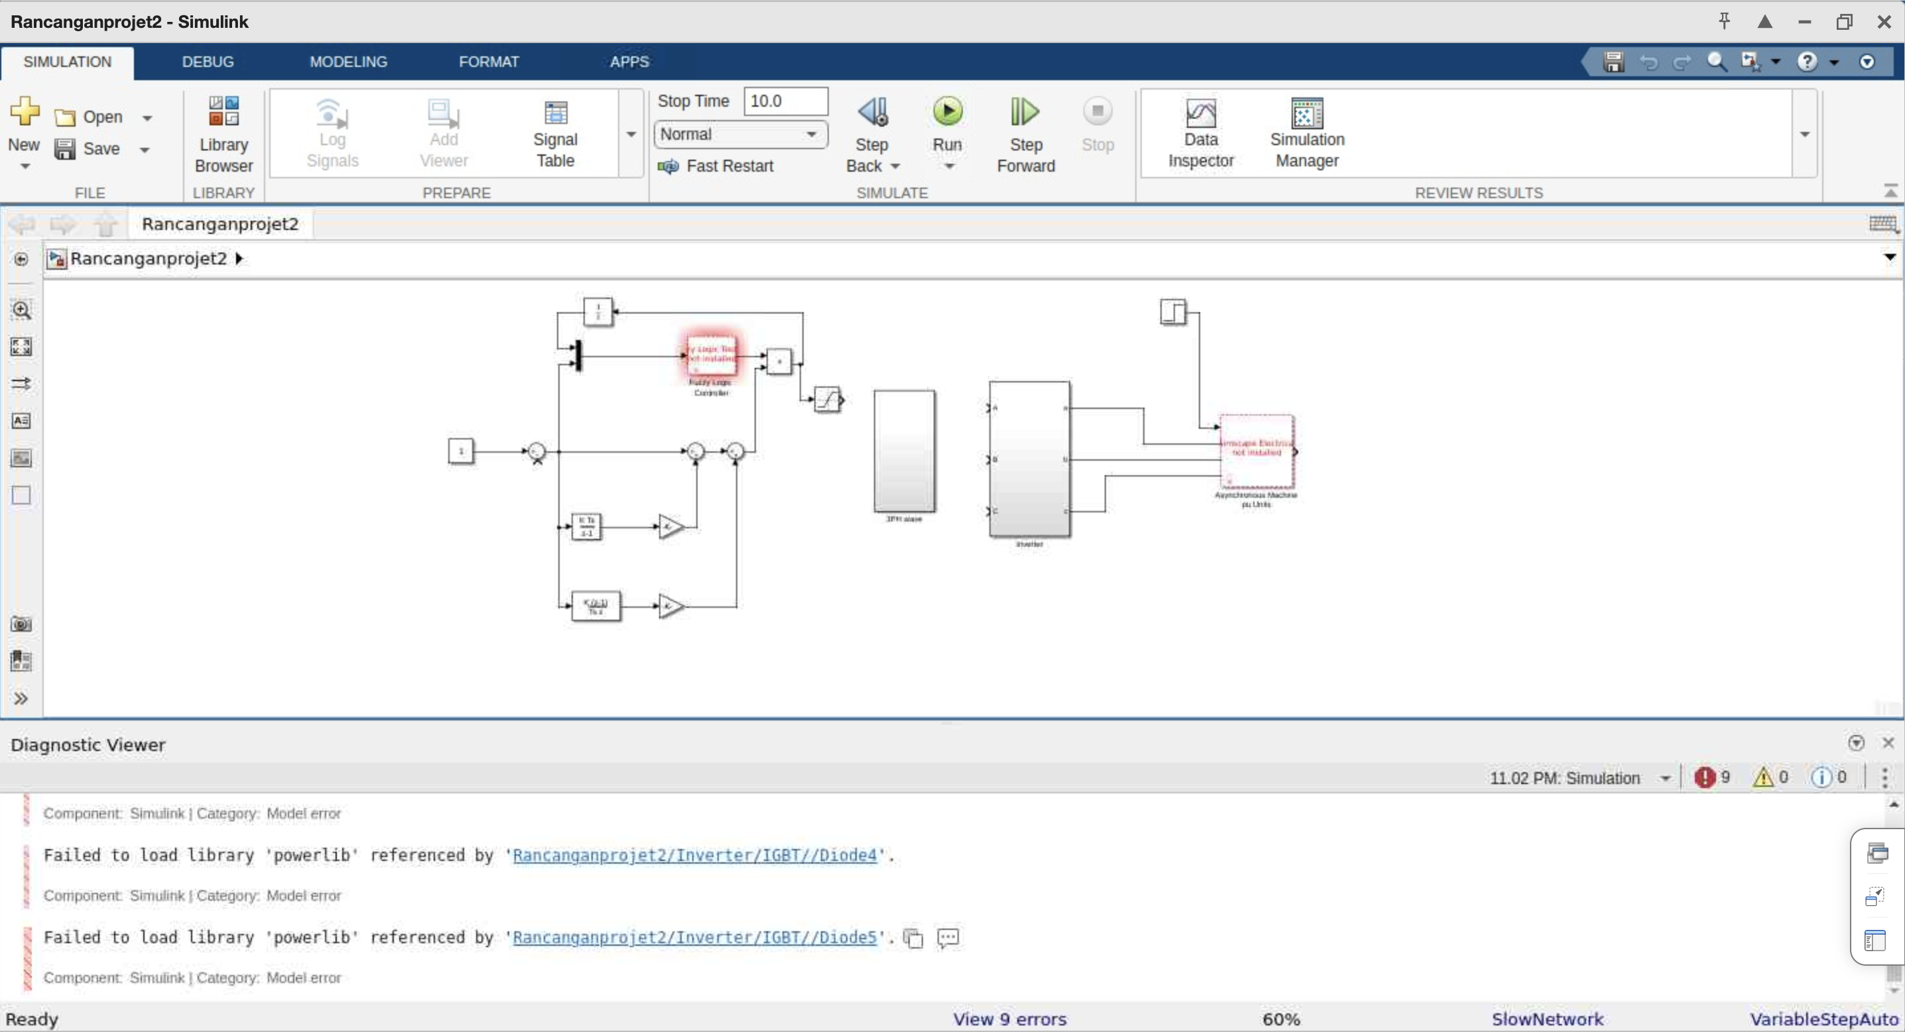Expand the New dropdown arrow
Screen dimensions: 1905x1032
(25, 167)
